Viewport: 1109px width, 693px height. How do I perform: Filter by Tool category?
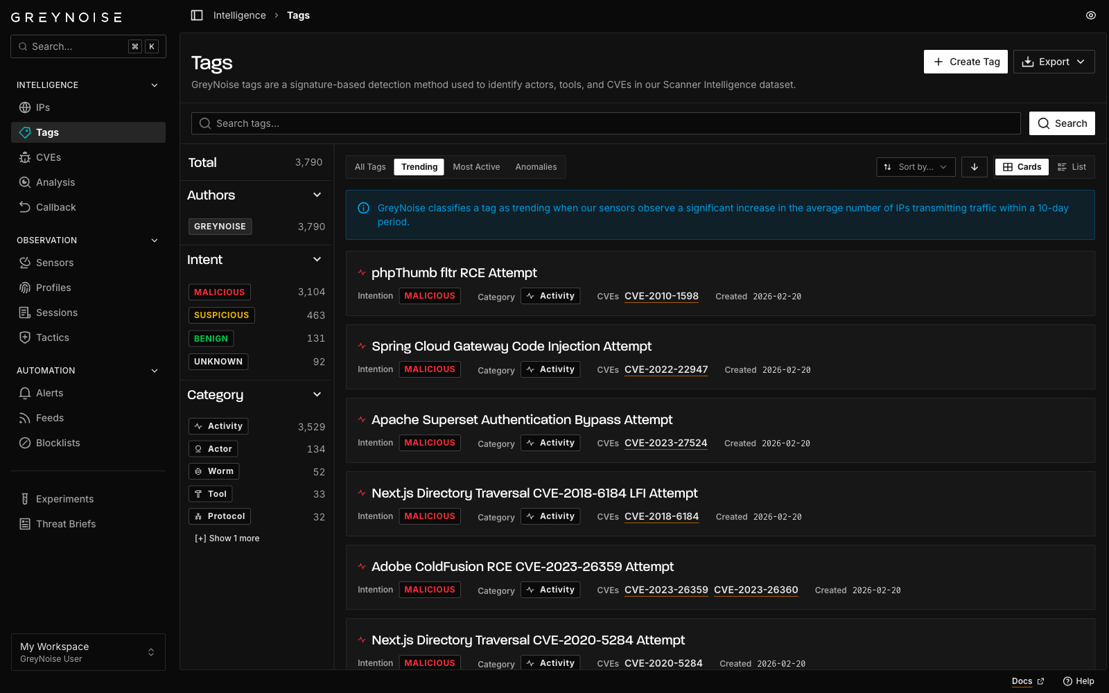211,494
